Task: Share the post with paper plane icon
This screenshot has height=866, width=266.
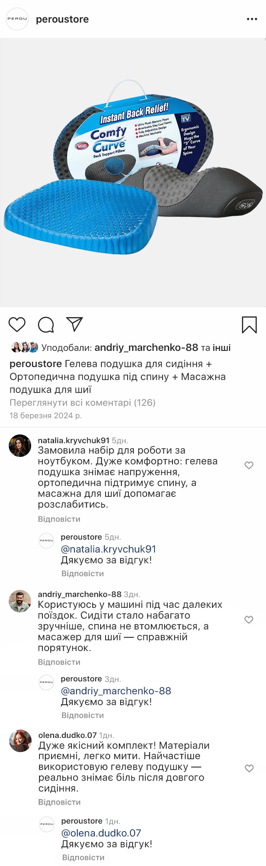Action: tap(75, 324)
